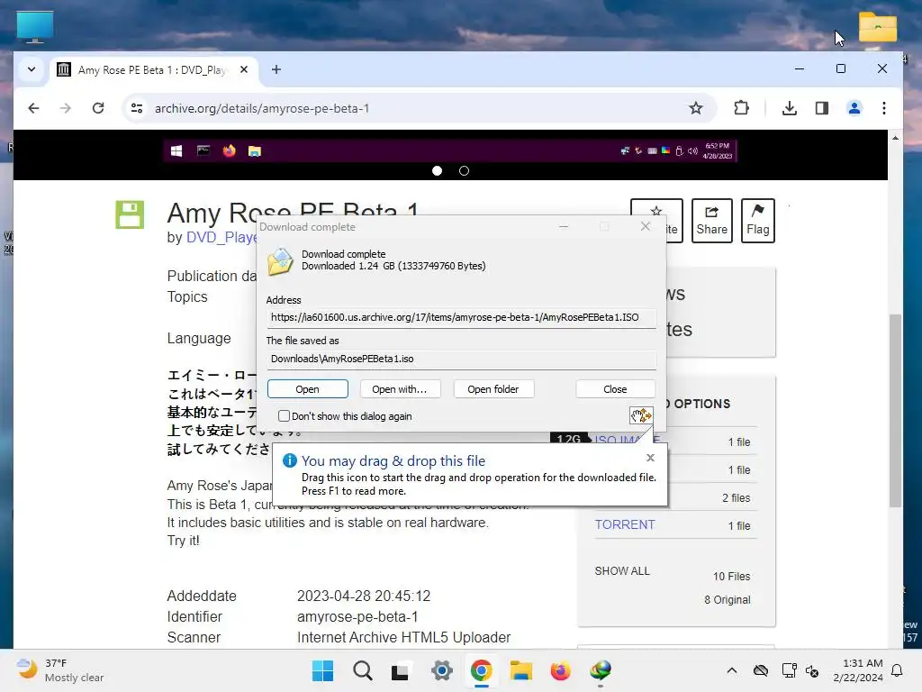The height and width of the screenshot is (692, 922).
Task: Click Identifier value amyrose-pe-beta-1
Action: click(x=357, y=616)
